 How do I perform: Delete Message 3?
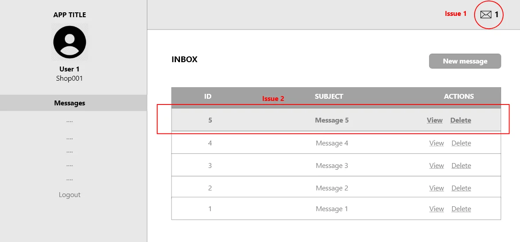coord(461,165)
